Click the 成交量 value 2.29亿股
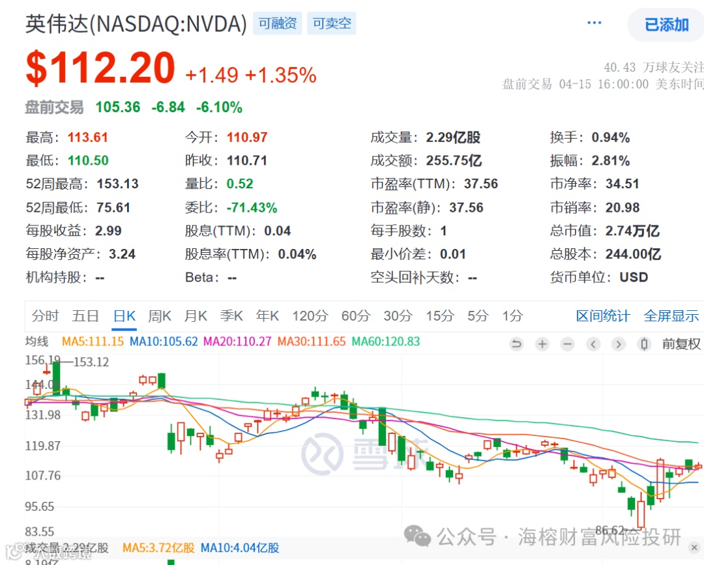Screen dimensions: 704x565 tap(453, 138)
